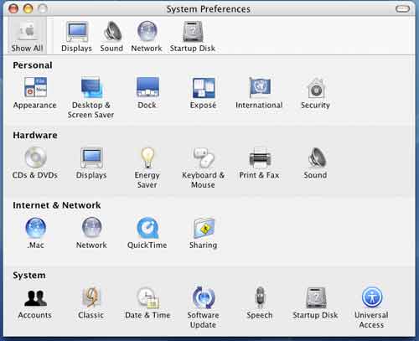Viewport: 419px width, 341px height.
Task: Open Startup Disk from the top toolbar
Action: click(193, 36)
